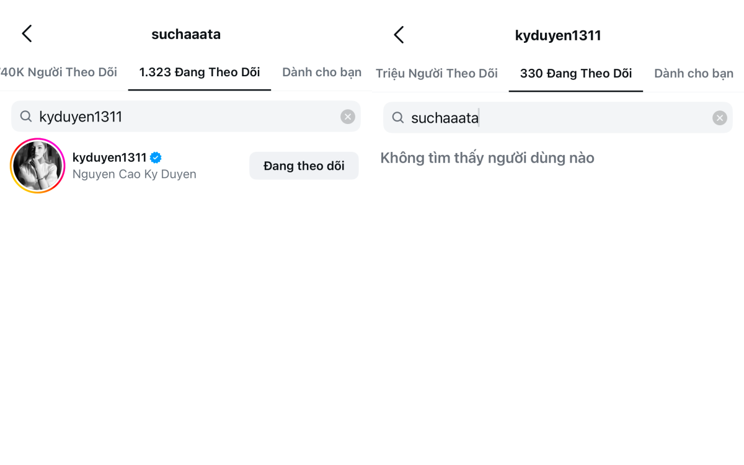Select the 330 Đang Theo Dõi tab
The height and width of the screenshot is (465, 744).
(576, 73)
